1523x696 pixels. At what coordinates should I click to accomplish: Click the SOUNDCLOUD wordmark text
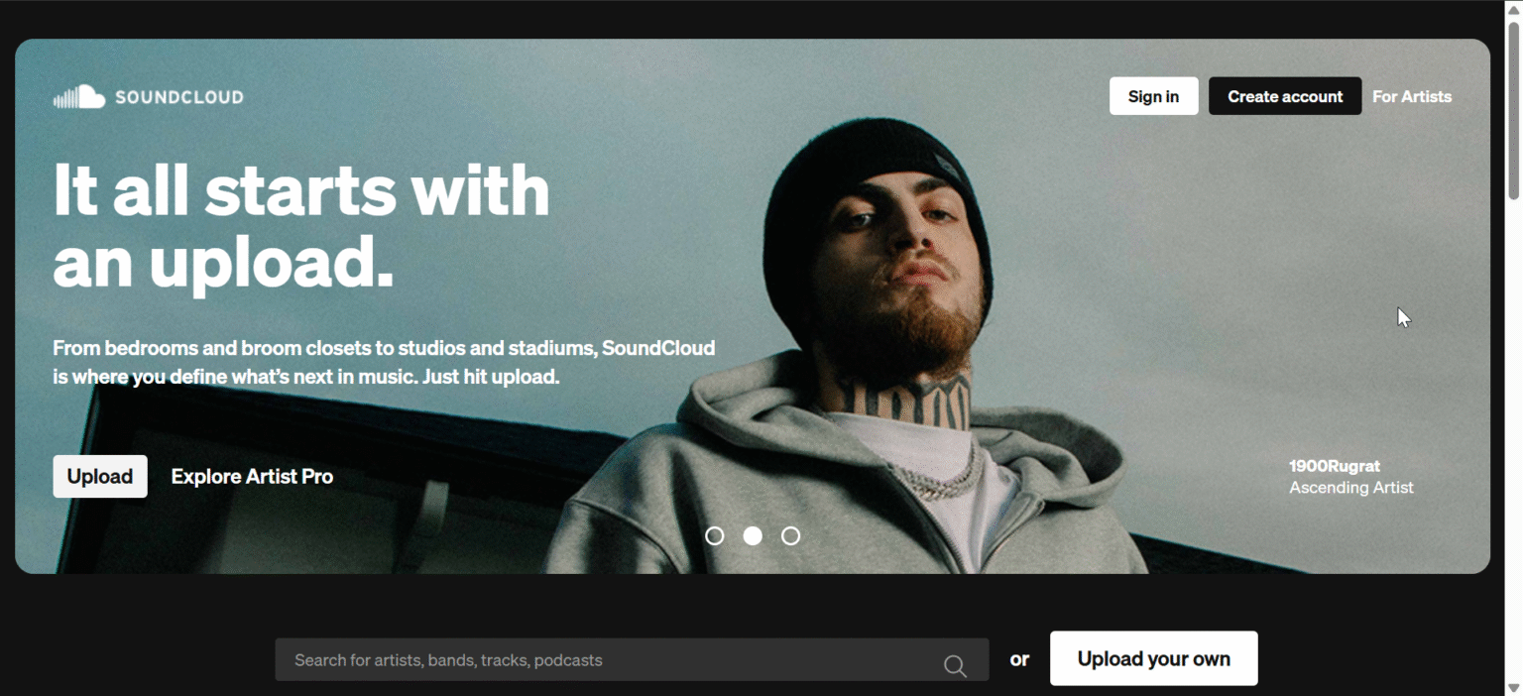(178, 97)
